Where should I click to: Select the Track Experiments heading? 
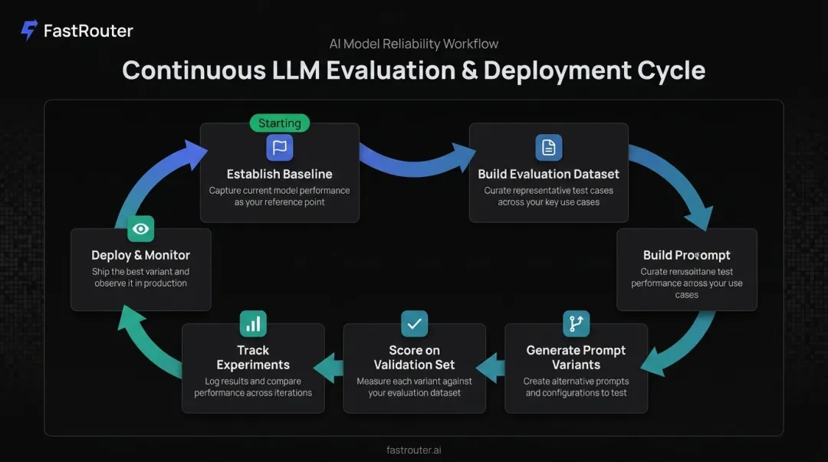coord(253,358)
